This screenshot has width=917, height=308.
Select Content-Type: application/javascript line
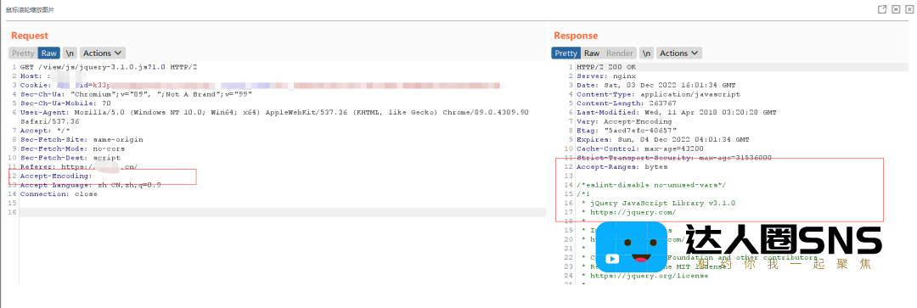click(x=659, y=94)
